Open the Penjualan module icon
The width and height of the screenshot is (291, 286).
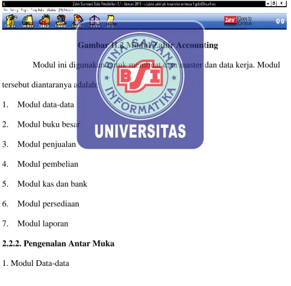point(44,22)
